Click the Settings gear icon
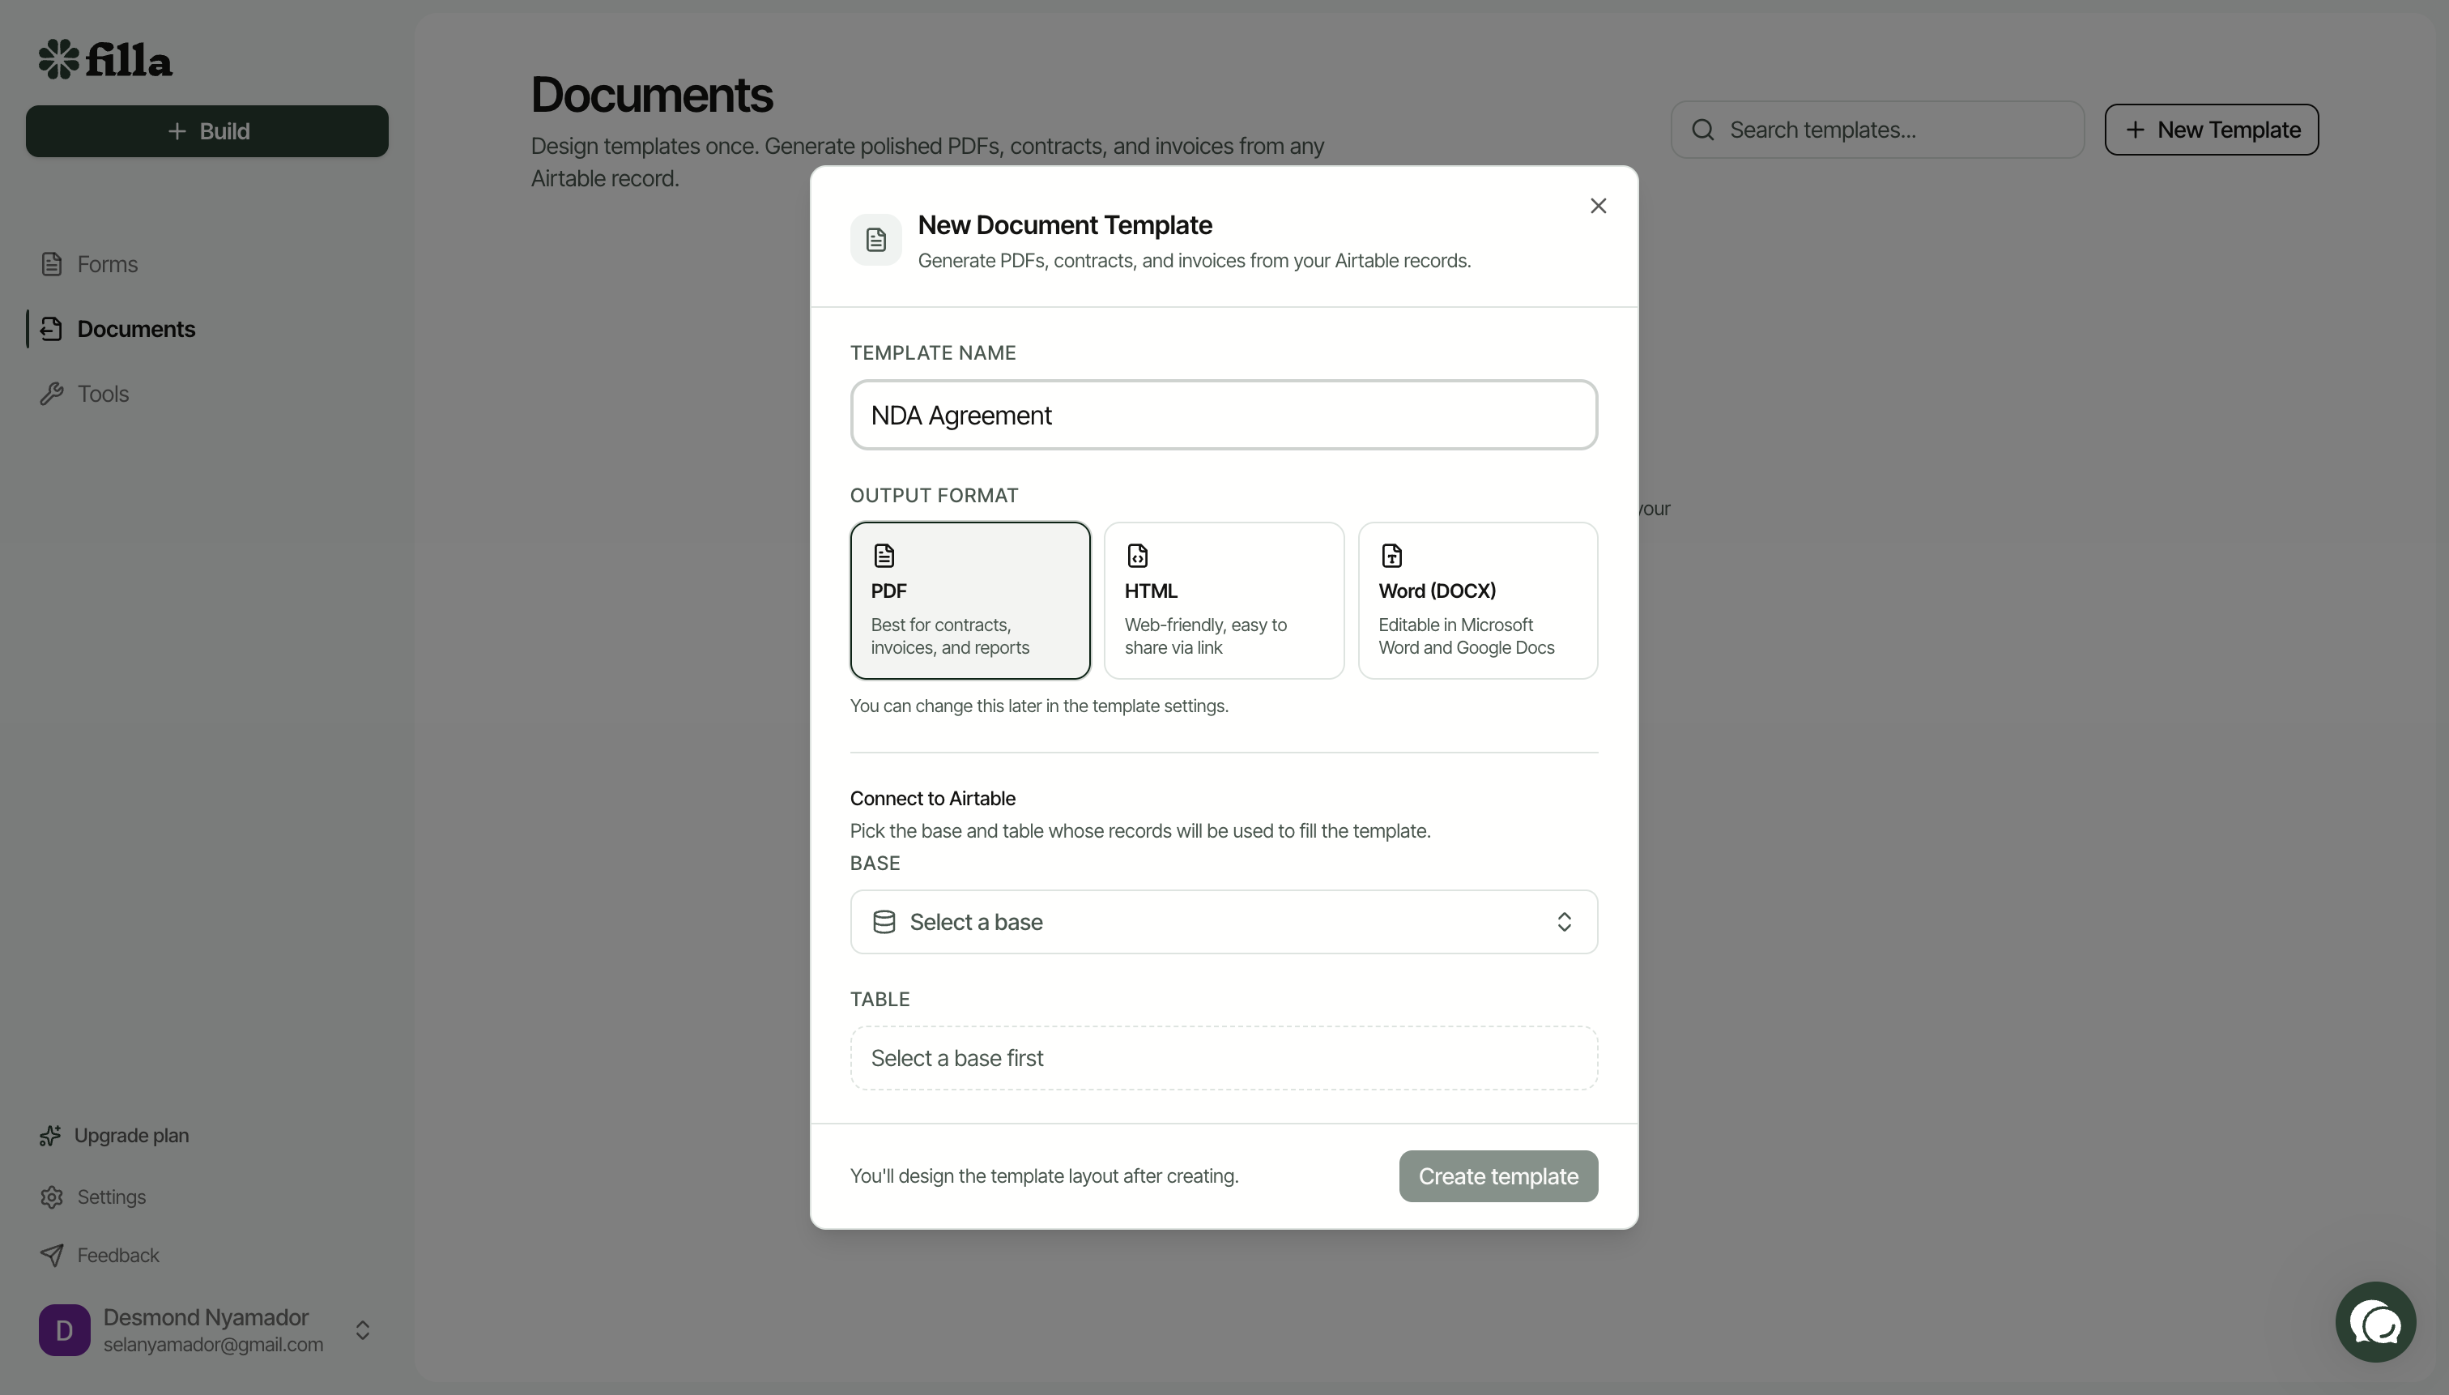Viewport: 2449px width, 1395px height. pos(52,1197)
